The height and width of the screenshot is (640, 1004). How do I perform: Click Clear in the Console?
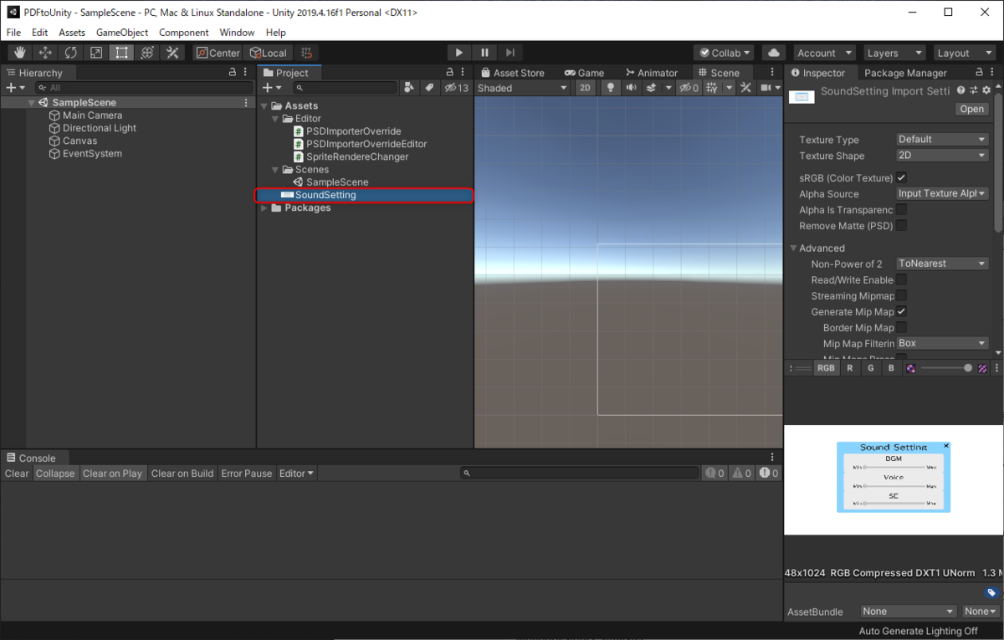[17, 474]
